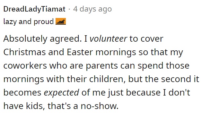Click 'Absolutely agreed.' at the comment start

42,39
